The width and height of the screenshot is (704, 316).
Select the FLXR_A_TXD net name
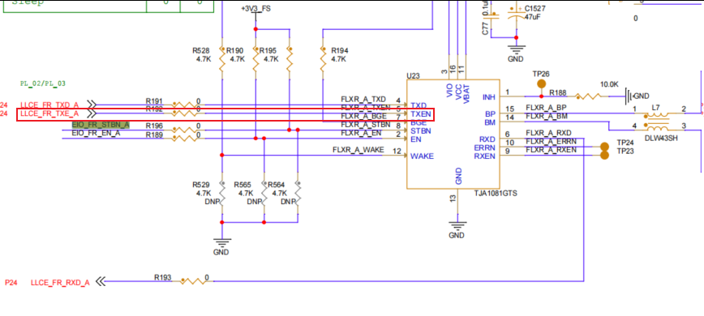pos(363,99)
